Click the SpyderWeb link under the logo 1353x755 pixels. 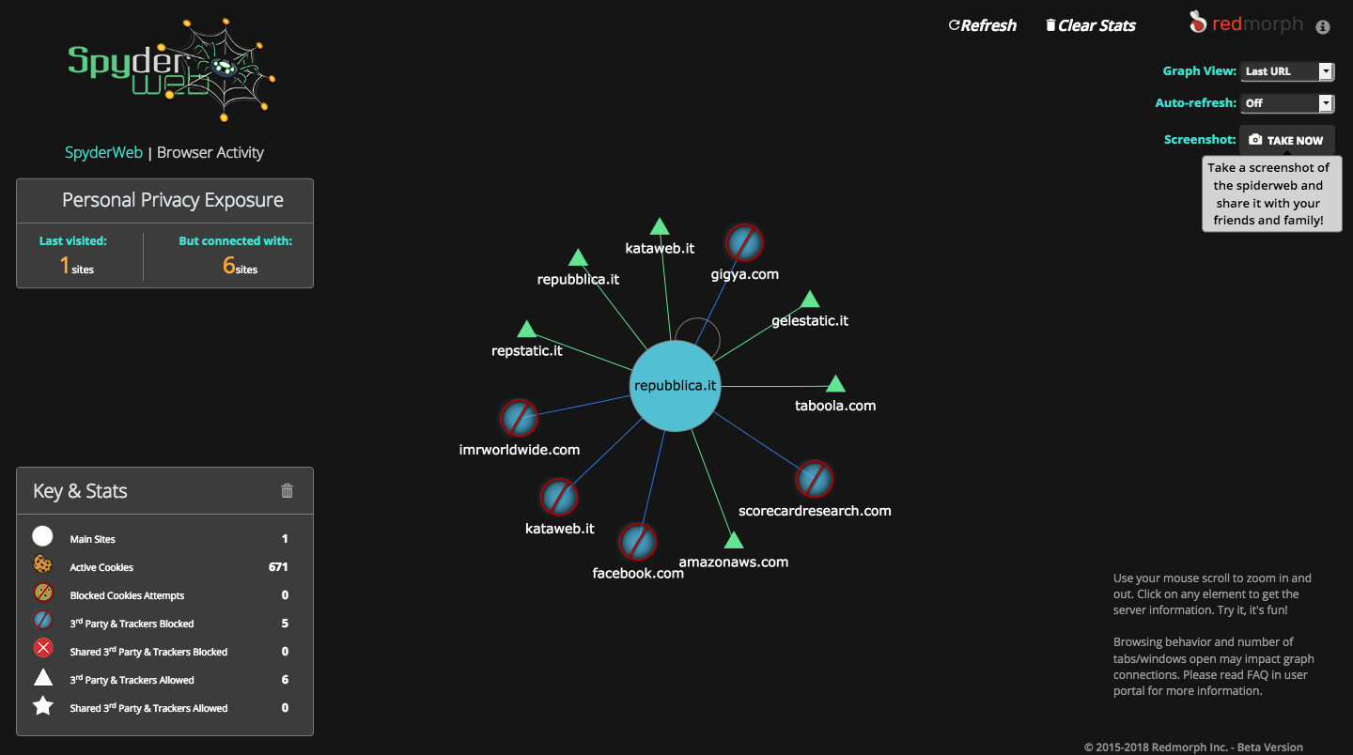[x=103, y=152]
